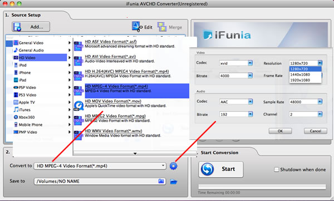Click the conversion progress bar
334x201 pixels.
coord(262,187)
